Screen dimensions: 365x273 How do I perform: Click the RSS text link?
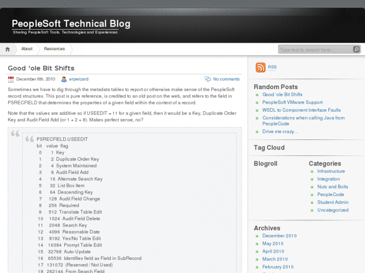pos(272,67)
